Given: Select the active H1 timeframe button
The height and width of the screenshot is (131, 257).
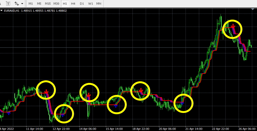Looking at the screenshot, I should pyautogui.click(x=65, y=3).
